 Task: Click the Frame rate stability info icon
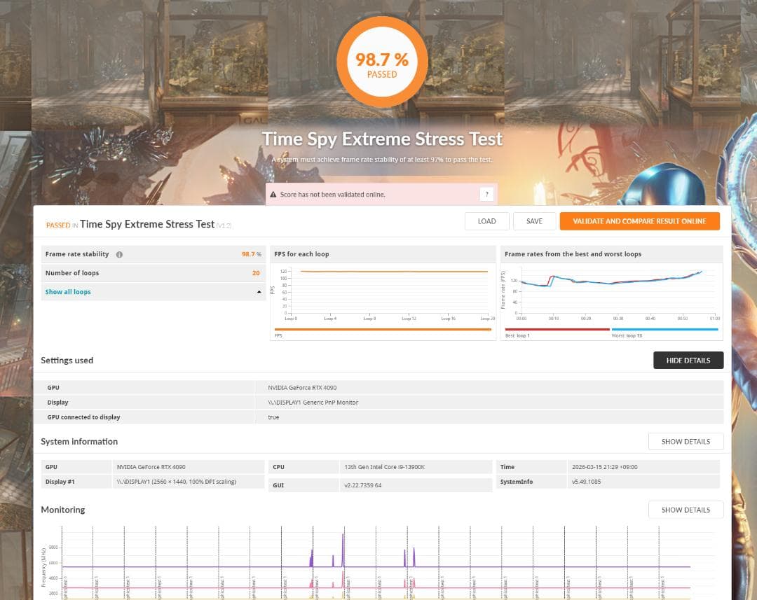(119, 255)
